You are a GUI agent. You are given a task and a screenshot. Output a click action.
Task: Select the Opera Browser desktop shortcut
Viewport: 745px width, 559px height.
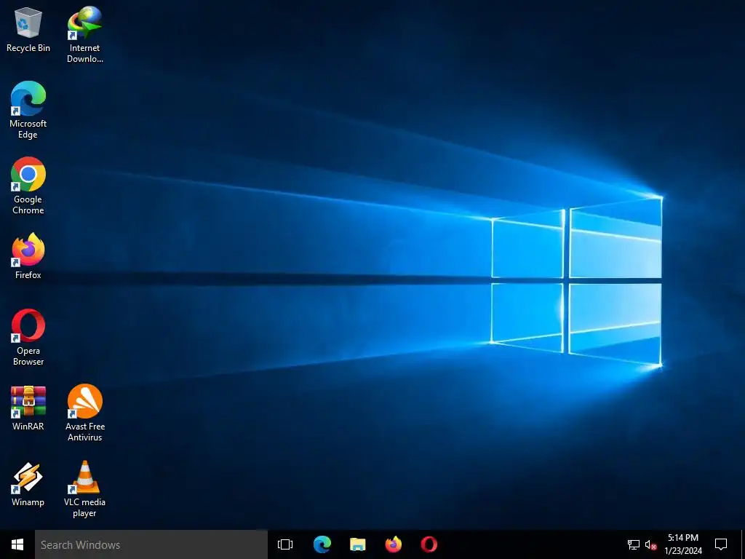pyautogui.click(x=28, y=338)
